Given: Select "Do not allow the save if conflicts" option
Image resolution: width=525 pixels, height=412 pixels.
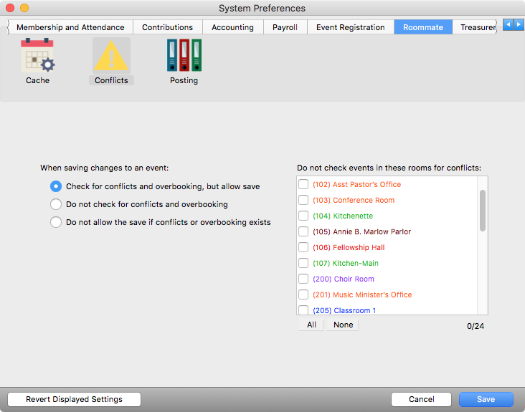Looking at the screenshot, I should 56,222.
